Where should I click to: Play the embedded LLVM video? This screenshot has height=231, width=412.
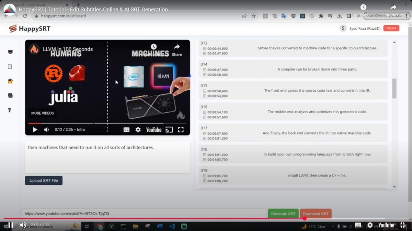(x=35, y=130)
